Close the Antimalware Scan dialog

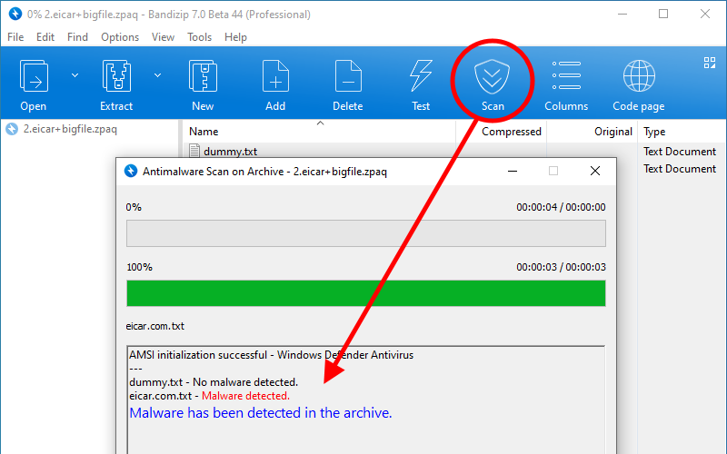pos(594,171)
